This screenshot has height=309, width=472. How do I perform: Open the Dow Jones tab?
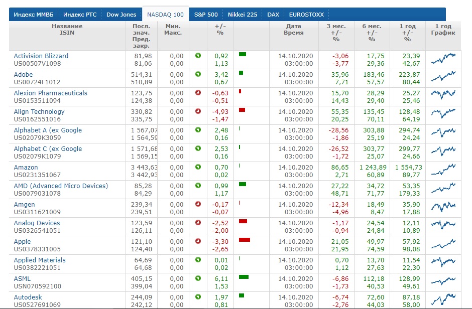(121, 15)
